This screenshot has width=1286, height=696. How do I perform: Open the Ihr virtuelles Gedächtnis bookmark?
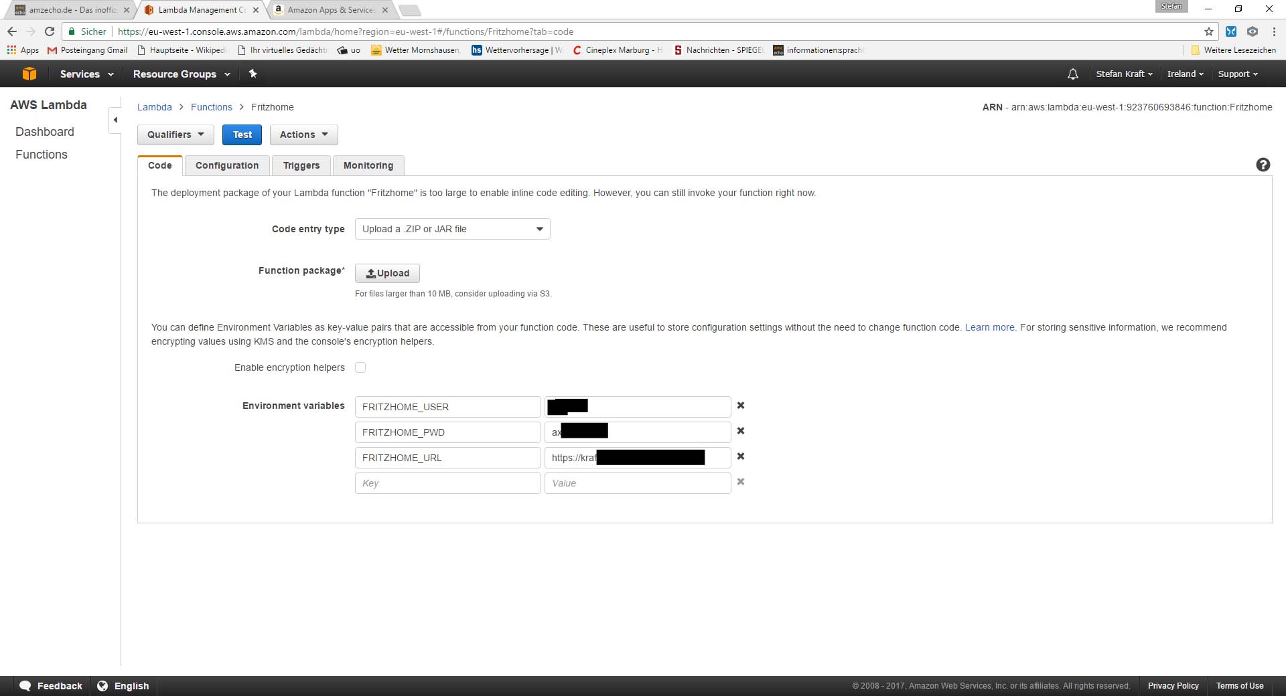[282, 50]
